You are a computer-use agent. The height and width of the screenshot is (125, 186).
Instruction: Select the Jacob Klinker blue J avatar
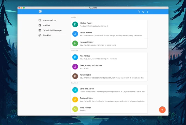pos(75,34)
